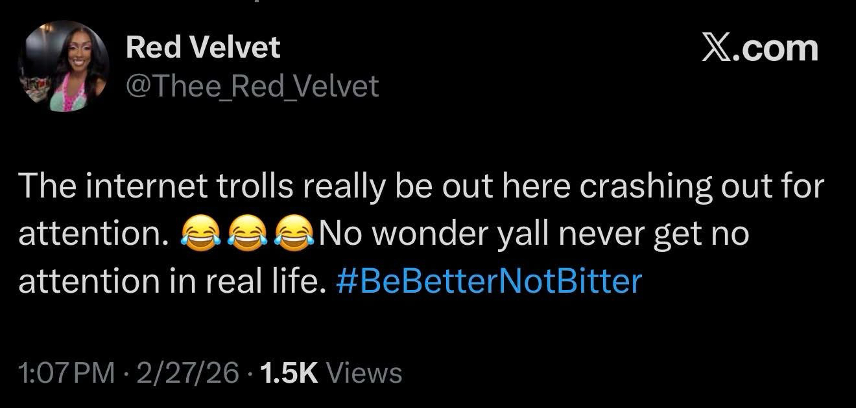Open the 1.5K Views count

[330, 373]
